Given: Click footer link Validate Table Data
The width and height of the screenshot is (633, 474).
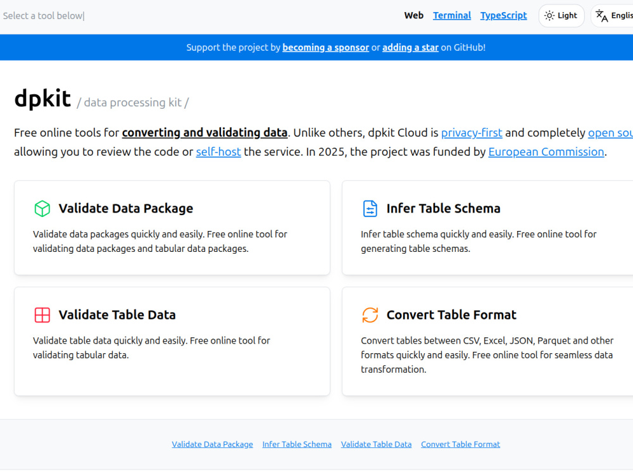Looking at the screenshot, I should [376, 444].
